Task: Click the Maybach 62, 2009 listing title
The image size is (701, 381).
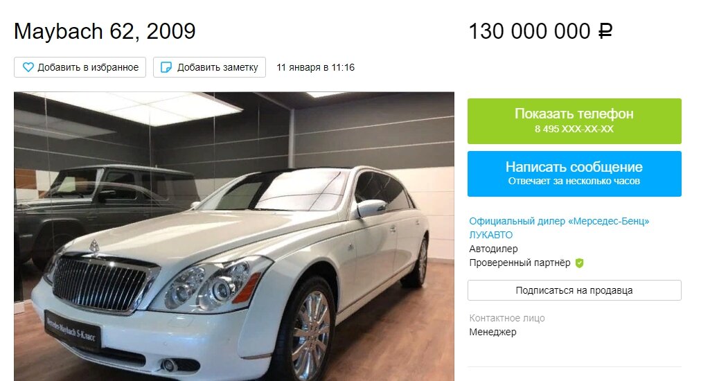Action: point(105,32)
